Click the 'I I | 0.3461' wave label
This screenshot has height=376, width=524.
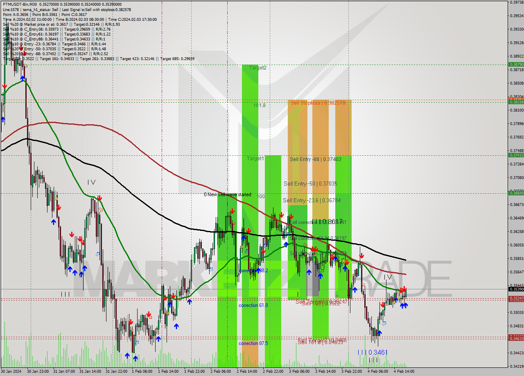372,352
